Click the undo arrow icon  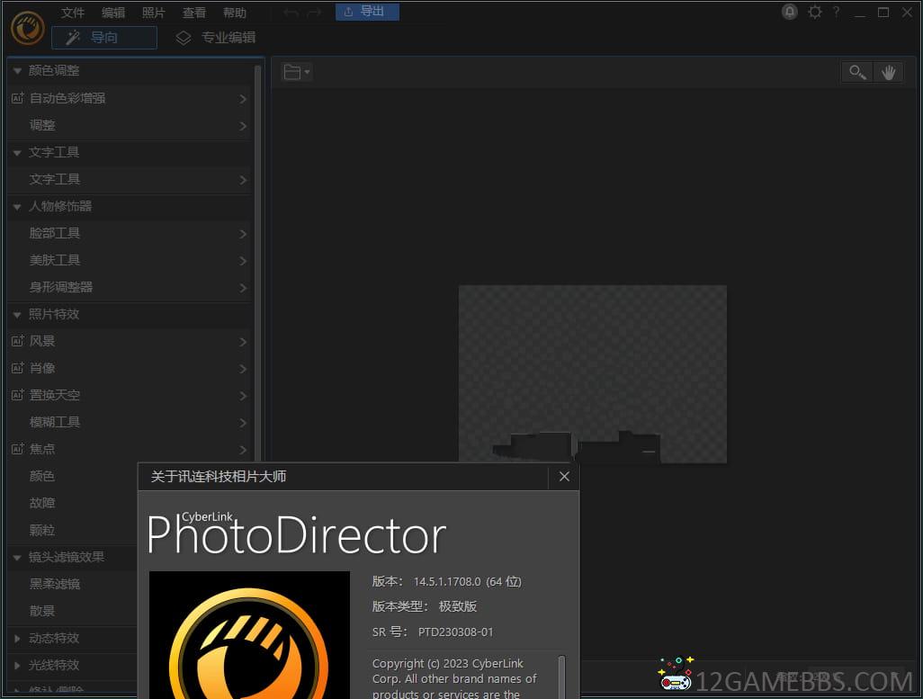pyautogui.click(x=291, y=13)
